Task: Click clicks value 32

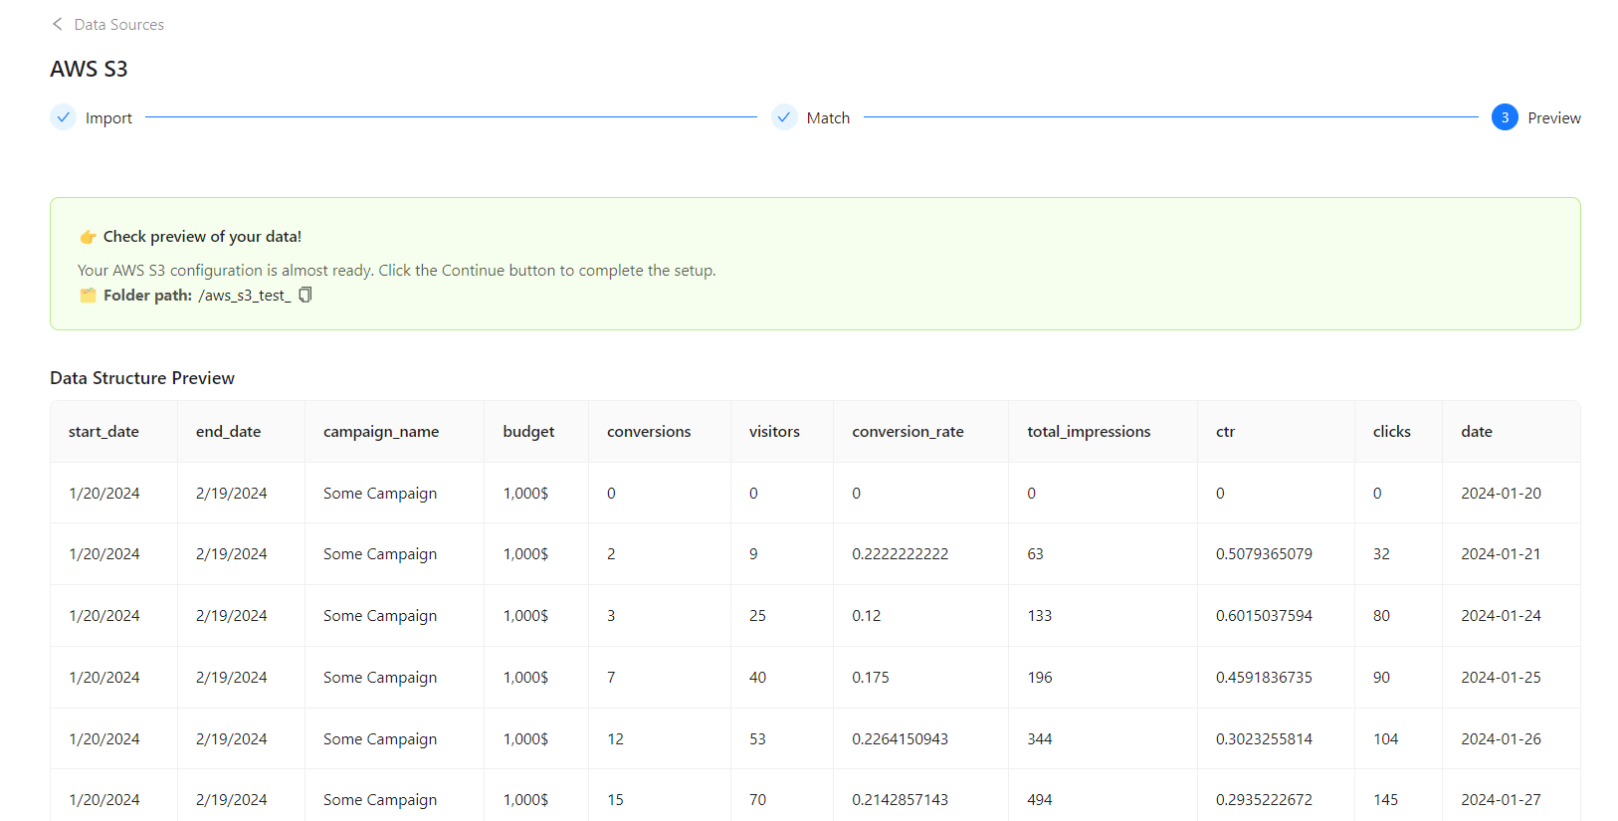Action: coord(1381,554)
